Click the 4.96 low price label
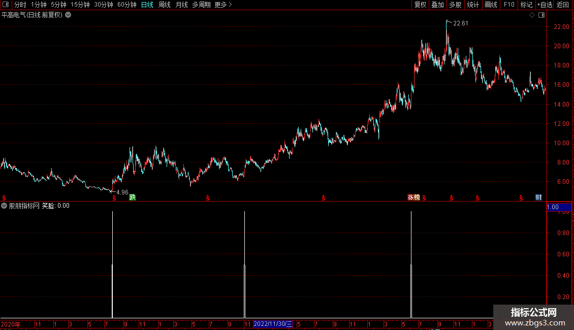This screenshot has height=330, width=574. [x=122, y=192]
